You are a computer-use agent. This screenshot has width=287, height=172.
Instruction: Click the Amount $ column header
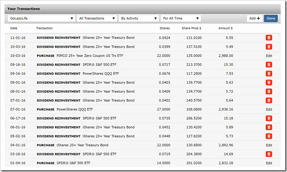(x=225, y=28)
